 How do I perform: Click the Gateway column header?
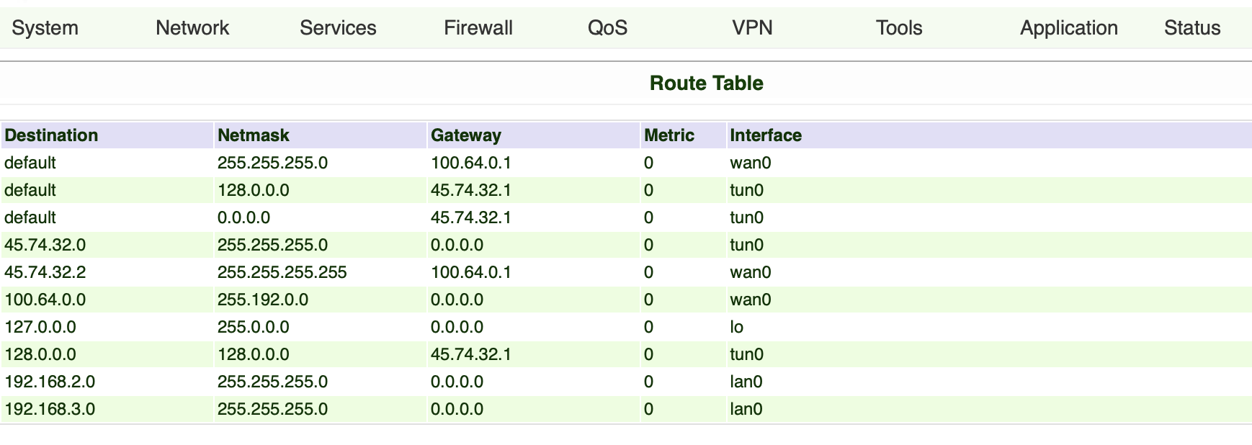coord(465,135)
